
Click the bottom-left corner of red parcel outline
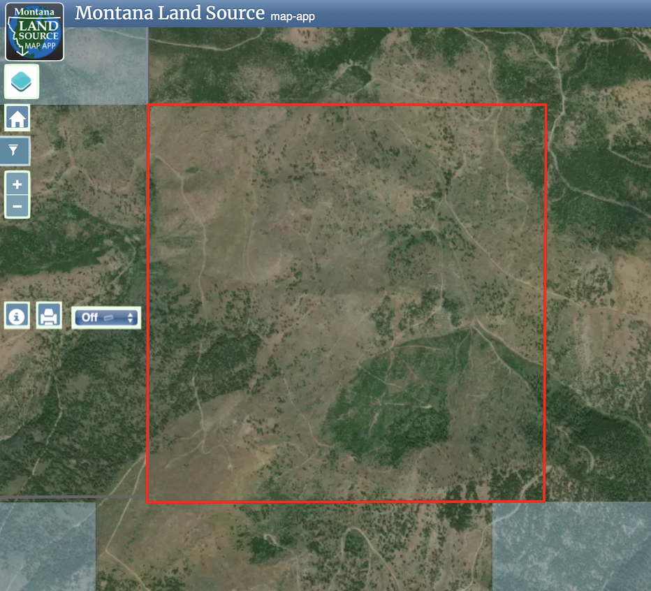[148, 501]
